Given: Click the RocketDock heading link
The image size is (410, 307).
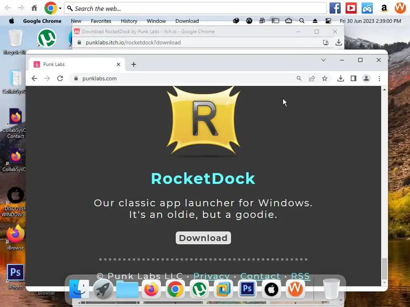Looking at the screenshot, I should [x=203, y=179].
